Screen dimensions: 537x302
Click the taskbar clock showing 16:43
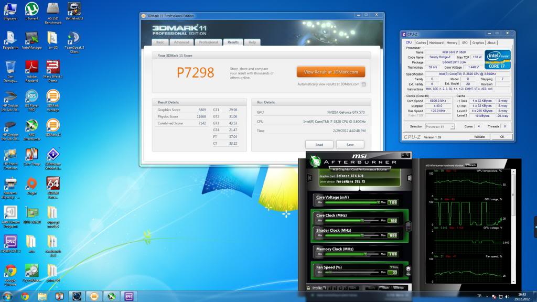point(522,297)
